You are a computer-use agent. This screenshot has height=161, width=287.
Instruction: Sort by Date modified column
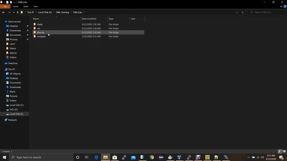89,19
